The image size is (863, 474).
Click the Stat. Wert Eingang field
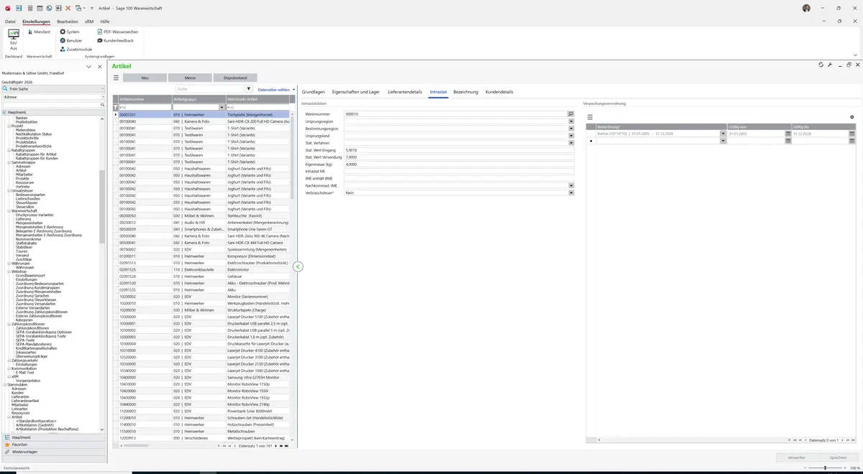pyautogui.click(x=459, y=150)
